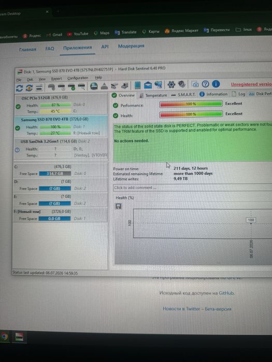Click the question mark Help icon
The image size is (272, 362).
tap(205, 84)
